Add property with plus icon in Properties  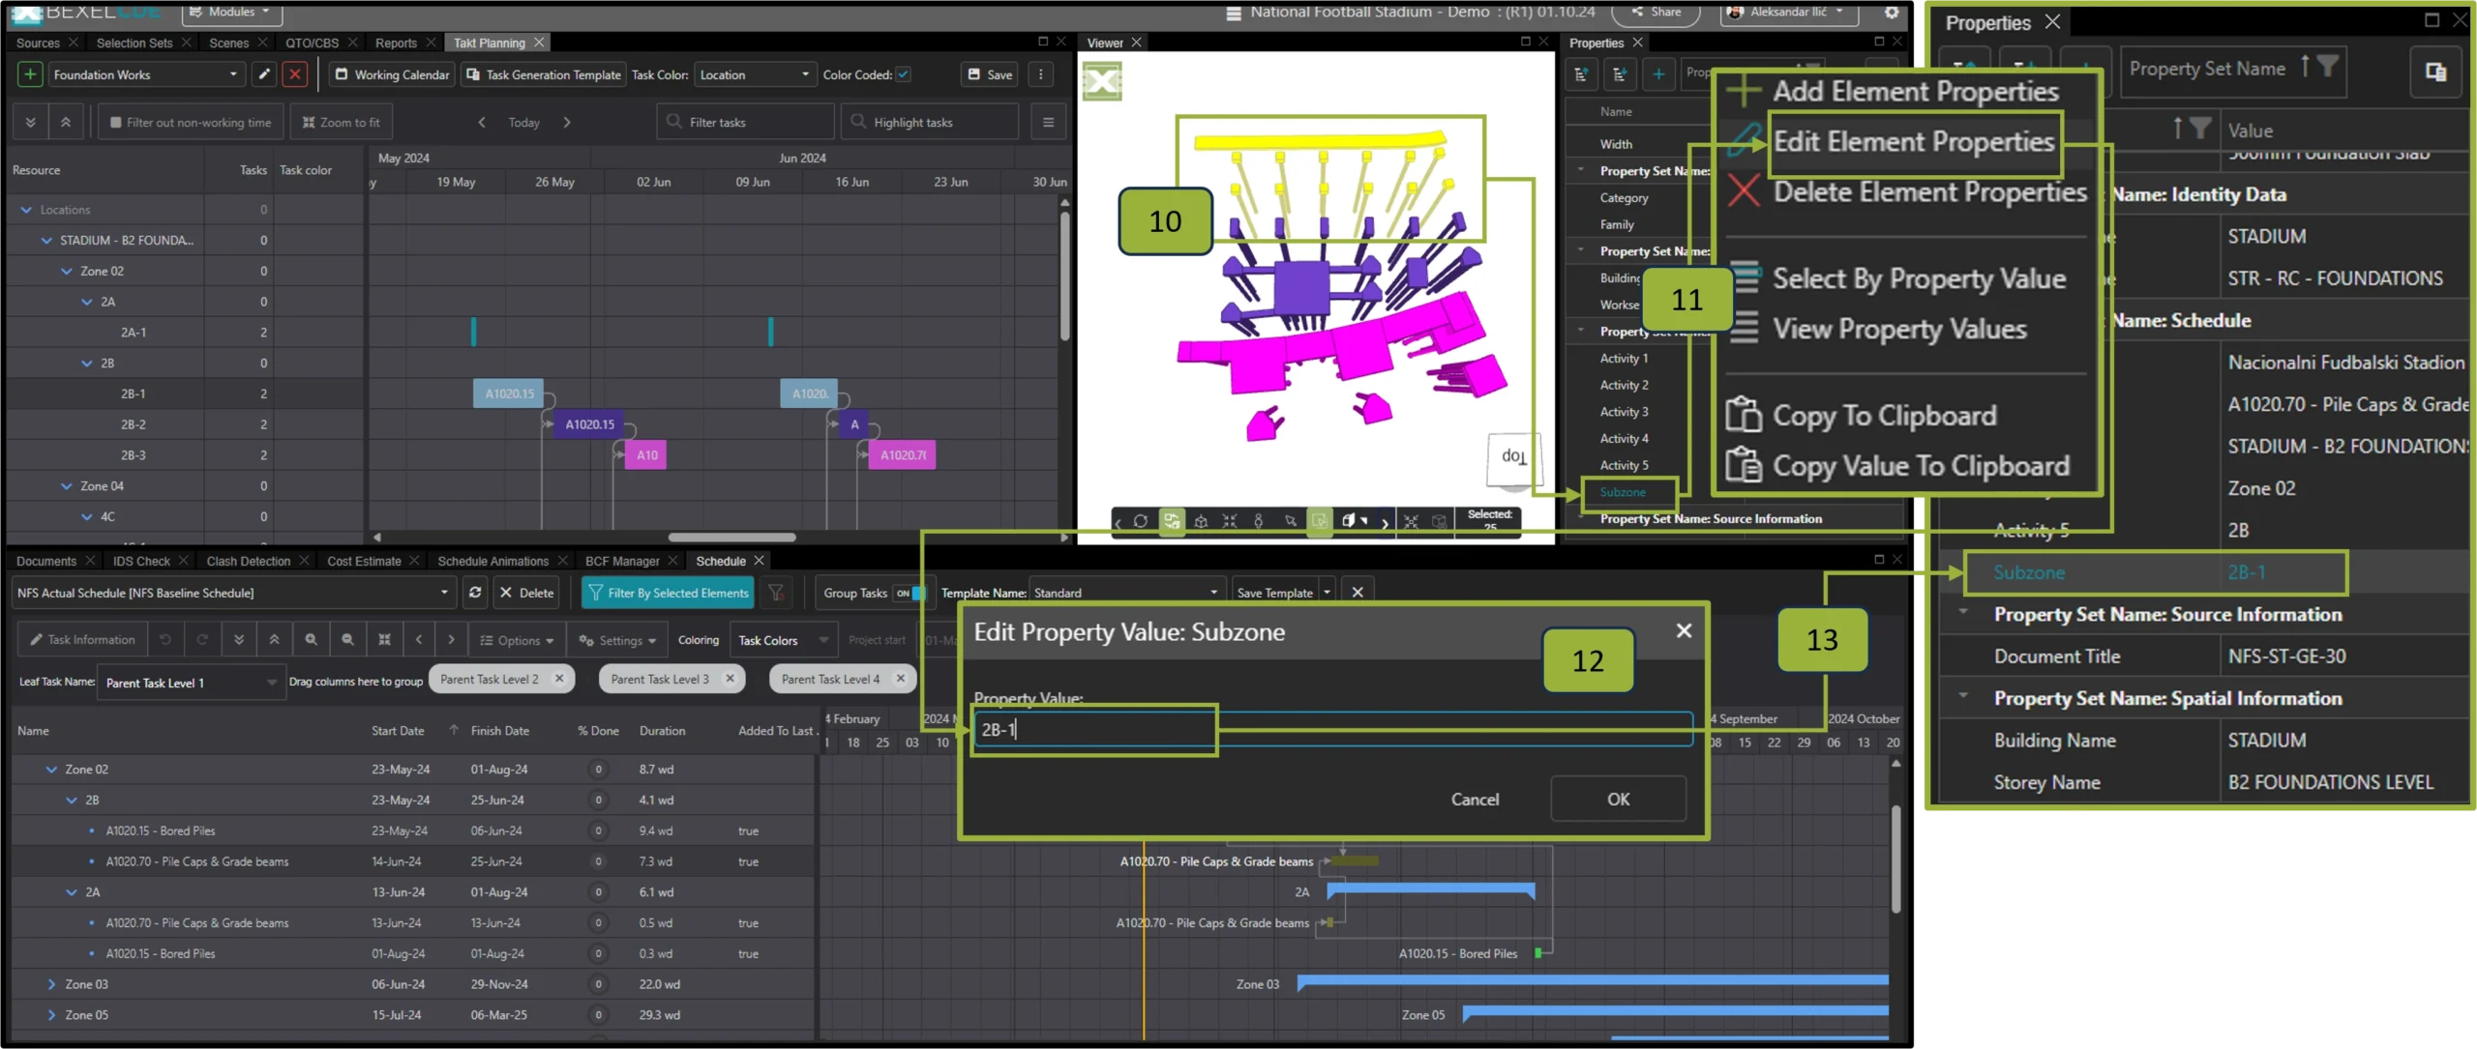1658,73
